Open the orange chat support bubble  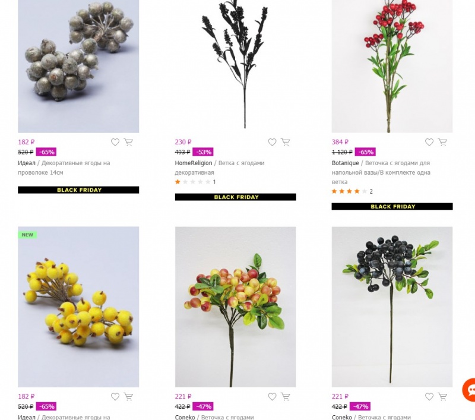(x=469, y=390)
